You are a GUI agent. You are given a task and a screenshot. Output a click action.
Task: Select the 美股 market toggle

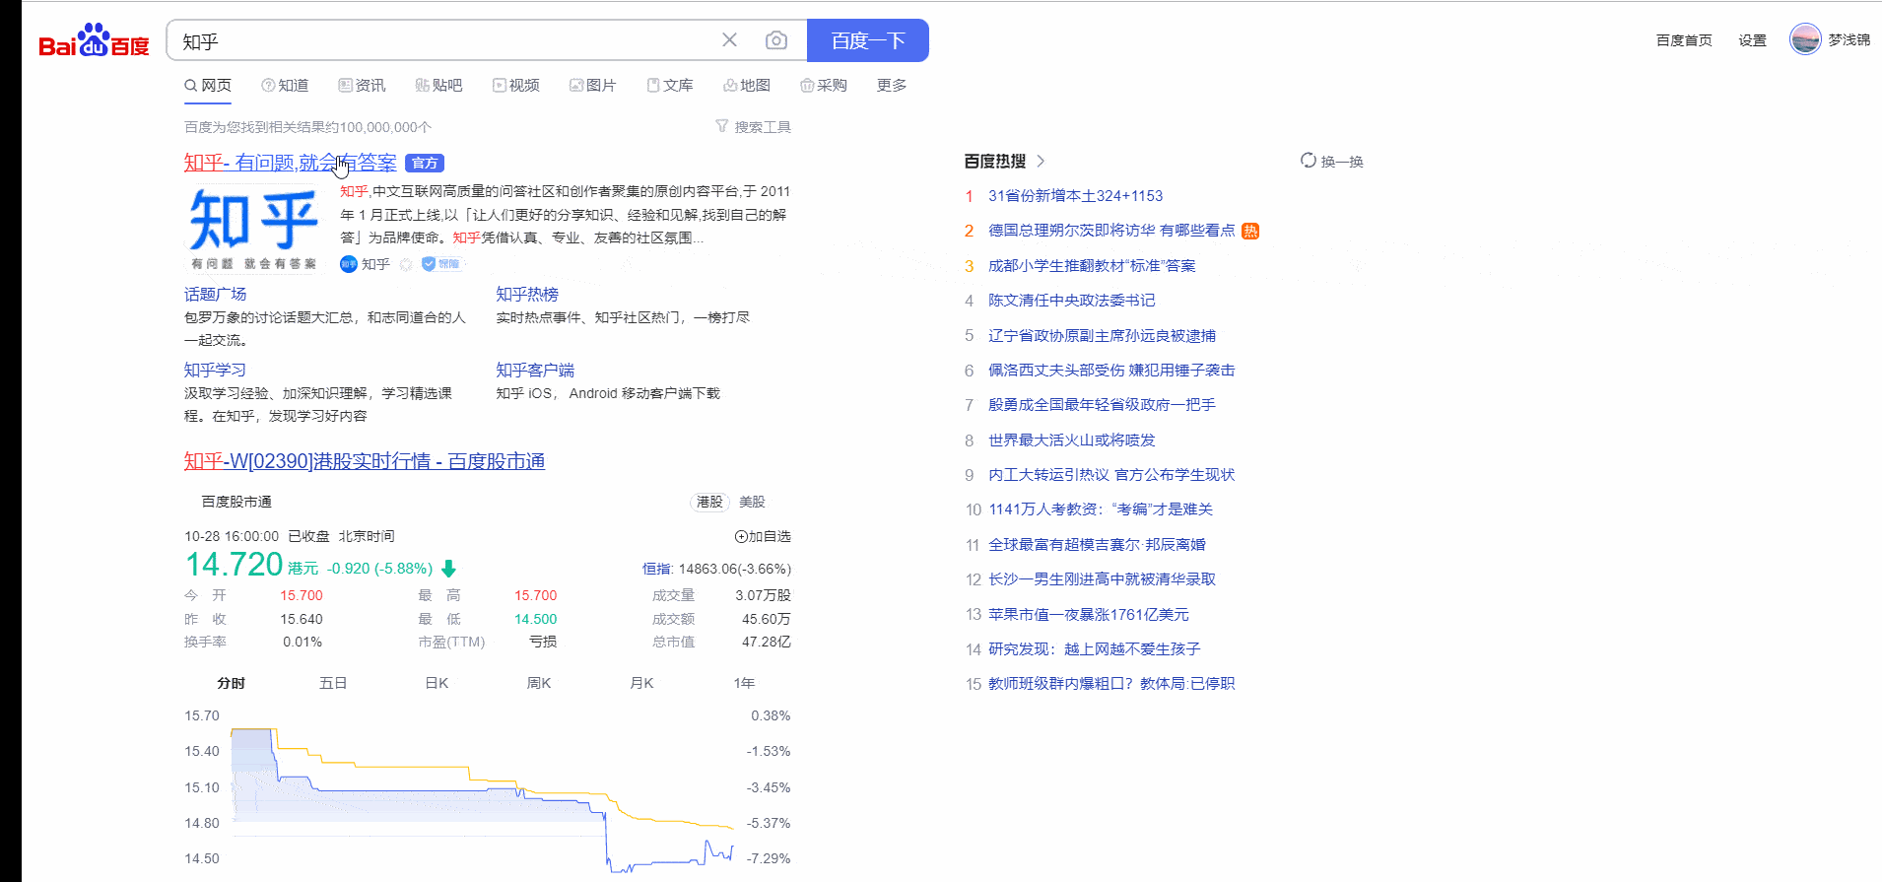(x=752, y=502)
